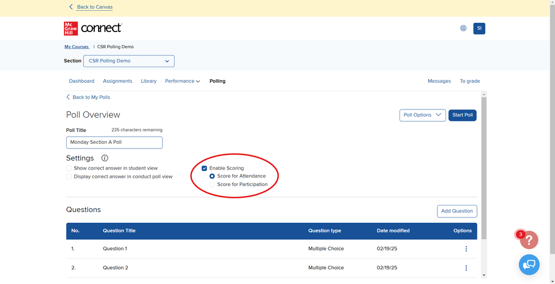Open the chat support bubble
555x284 pixels.
coord(529,264)
